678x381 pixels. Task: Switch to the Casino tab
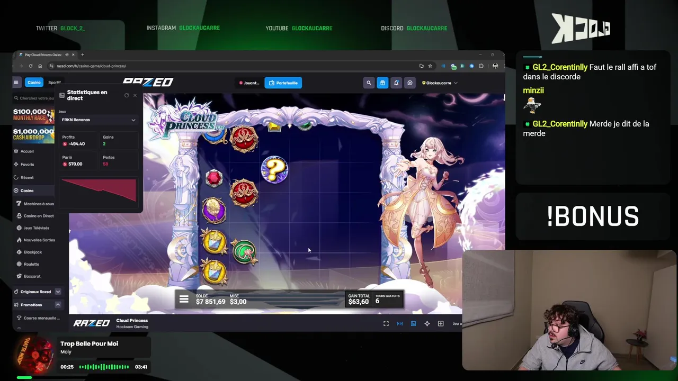[x=34, y=83]
